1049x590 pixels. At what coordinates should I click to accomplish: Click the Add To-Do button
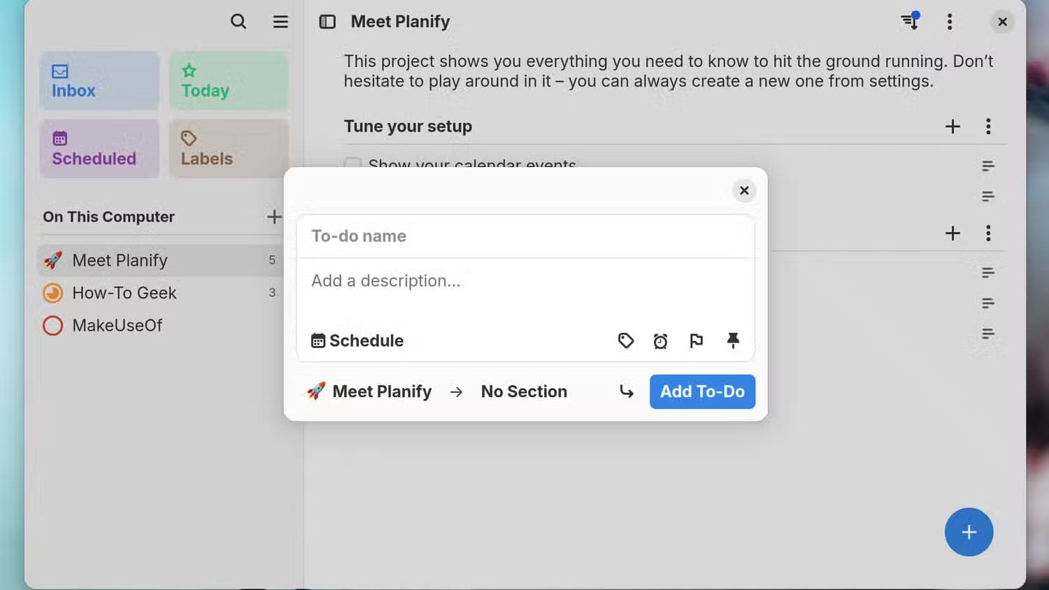click(x=702, y=391)
